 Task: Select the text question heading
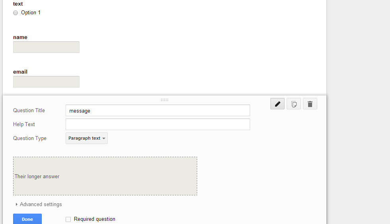click(x=18, y=4)
